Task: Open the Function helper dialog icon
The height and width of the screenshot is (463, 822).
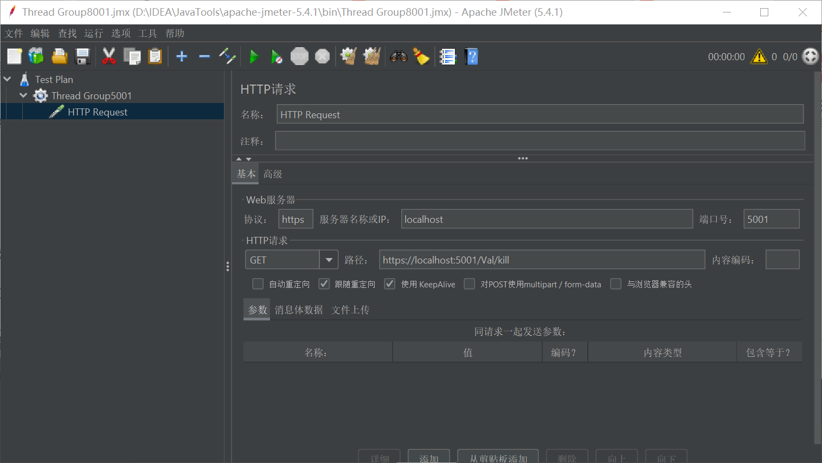Action: click(448, 56)
